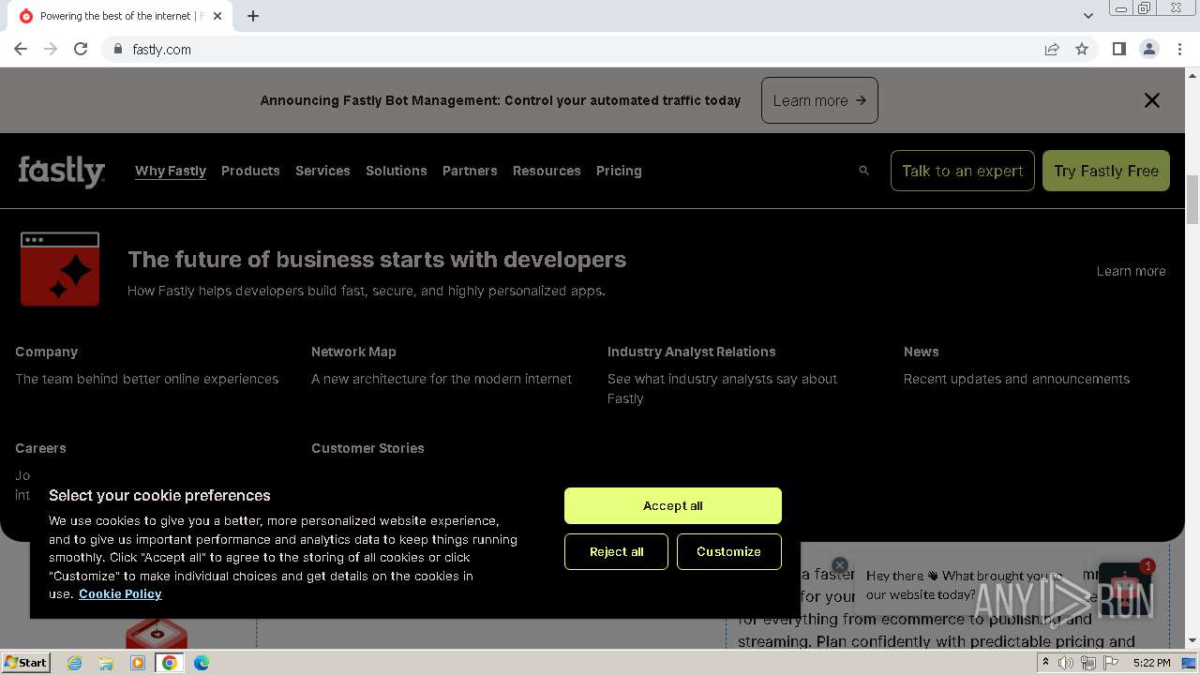The image size is (1200, 675).
Task: Open the Windows Start menu
Action: (25, 662)
